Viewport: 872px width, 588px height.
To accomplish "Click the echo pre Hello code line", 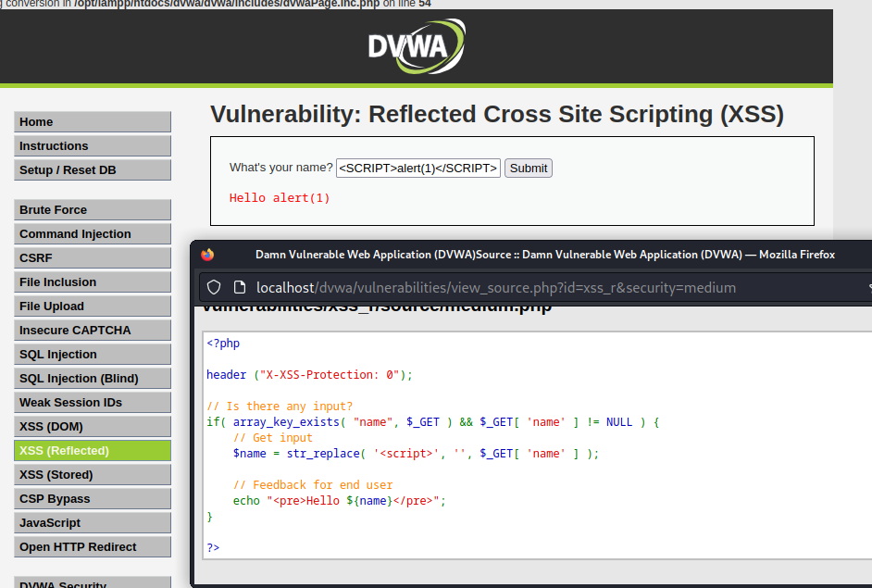I will 339,501.
